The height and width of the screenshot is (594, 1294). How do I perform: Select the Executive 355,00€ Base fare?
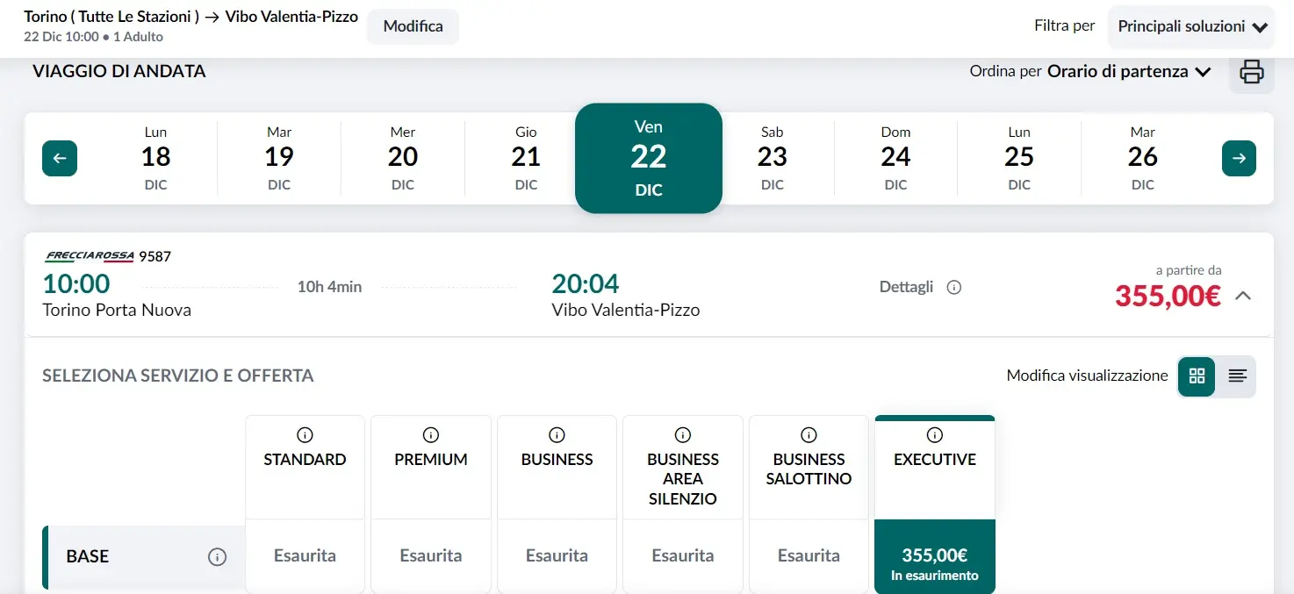[934, 556]
